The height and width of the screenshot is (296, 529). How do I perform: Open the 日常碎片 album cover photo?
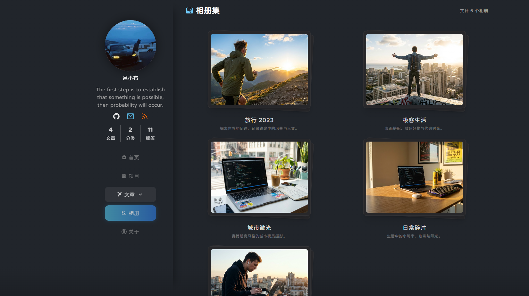pos(414,177)
